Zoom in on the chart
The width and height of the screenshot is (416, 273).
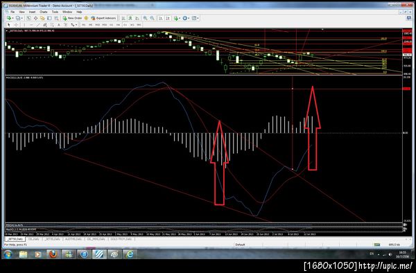pos(145,18)
